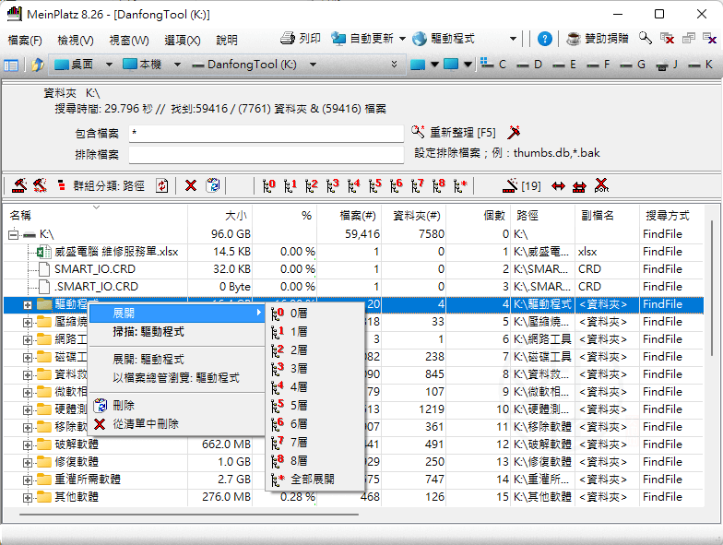Open the 自動更新 dropdown arrow
723x545 pixels.
pos(402,39)
